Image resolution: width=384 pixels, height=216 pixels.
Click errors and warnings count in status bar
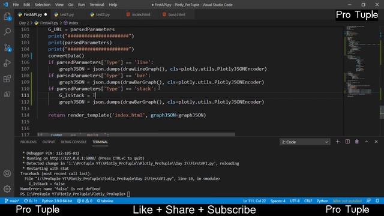(x=85, y=201)
